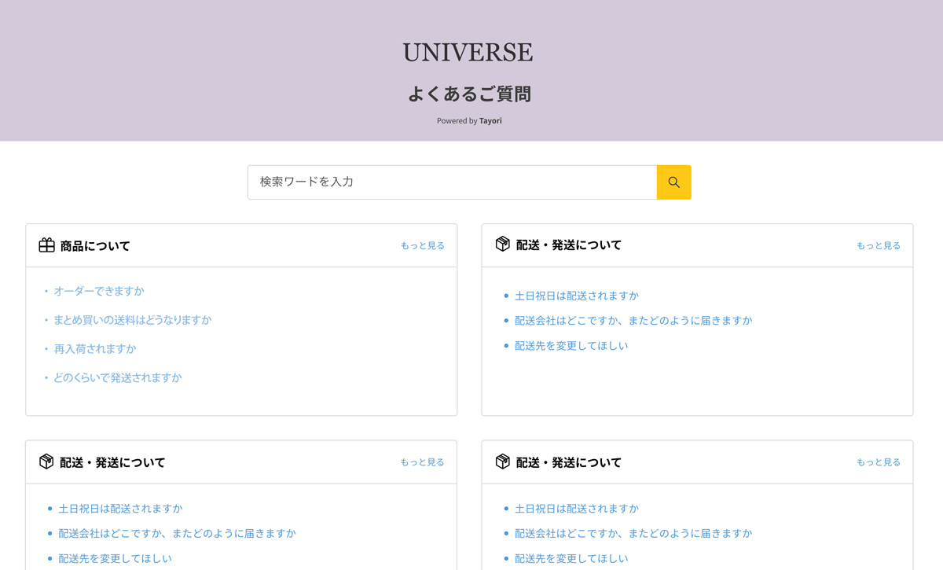View the どのくらいで発送されますか question
The width and height of the screenshot is (943, 570).
[117, 378]
